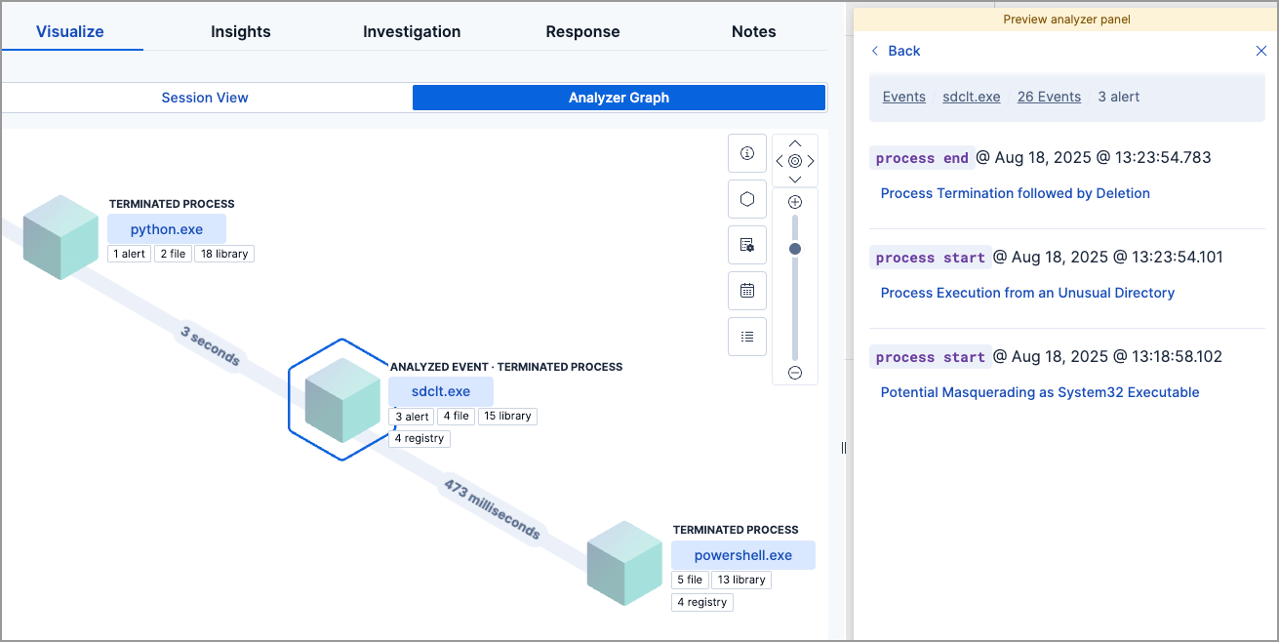1279x642 pixels.
Task: Open the Insights tab
Action: (241, 31)
